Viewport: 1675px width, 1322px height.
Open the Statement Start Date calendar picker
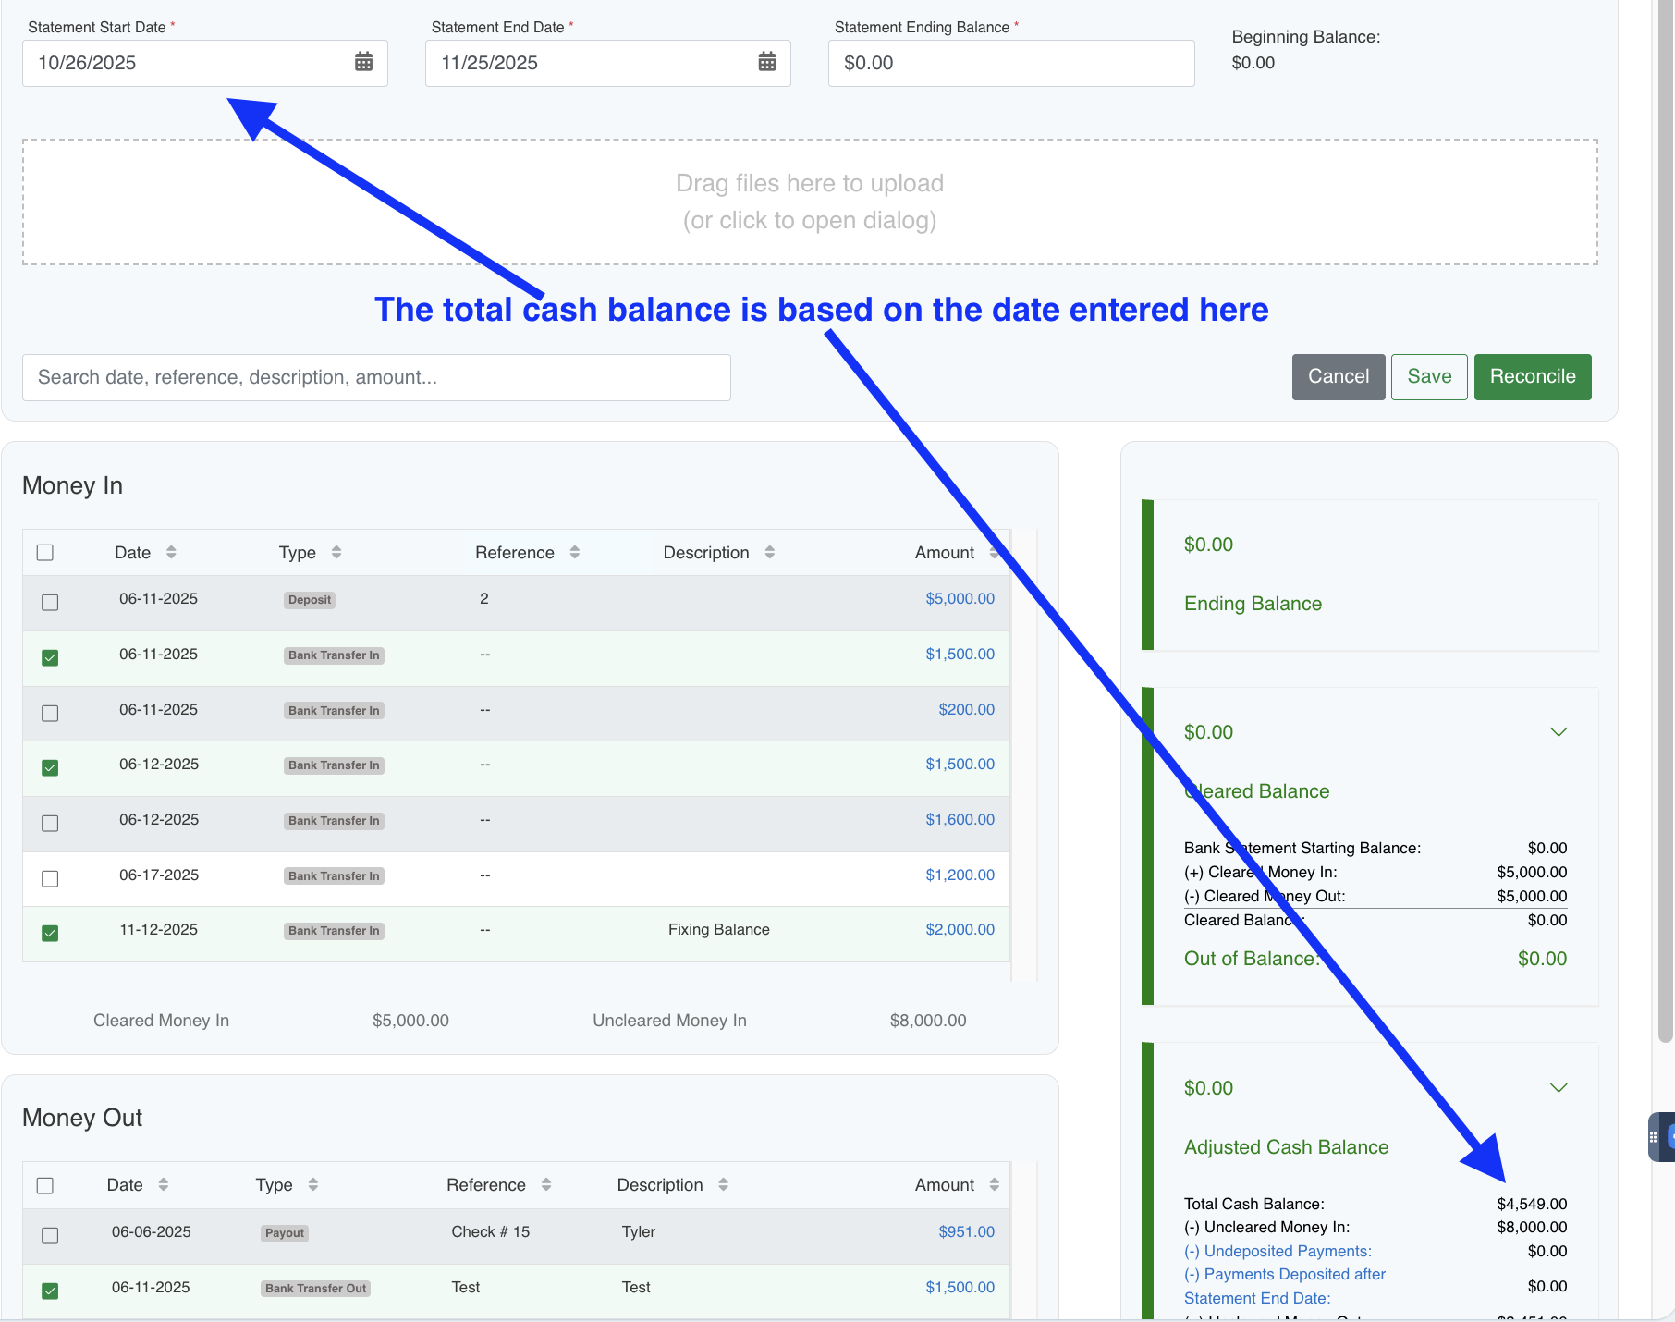(363, 62)
